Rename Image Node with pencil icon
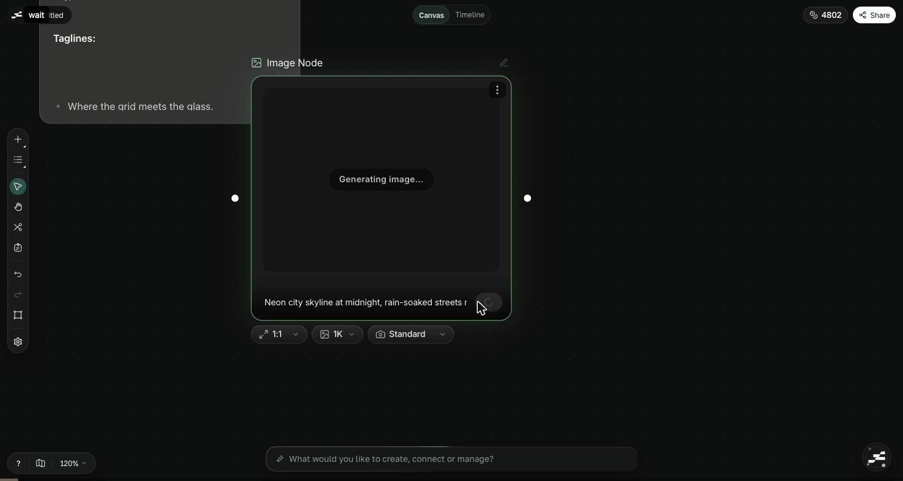Screen dimensions: 903x481 (503, 63)
